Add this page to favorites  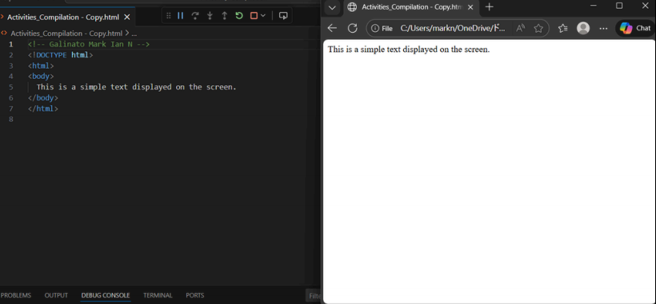(x=538, y=29)
